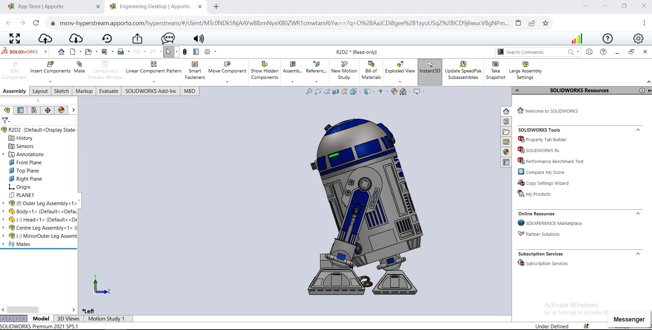
Task: Open Large Assembly Settings
Action: 525,70
